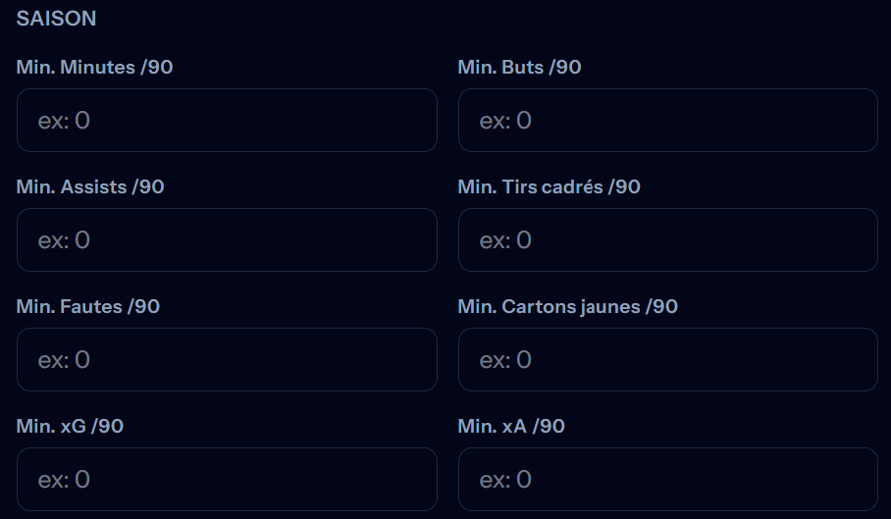The height and width of the screenshot is (519, 891).
Task: Click the Min. Cartons jaunes input field
Action: 667,360
